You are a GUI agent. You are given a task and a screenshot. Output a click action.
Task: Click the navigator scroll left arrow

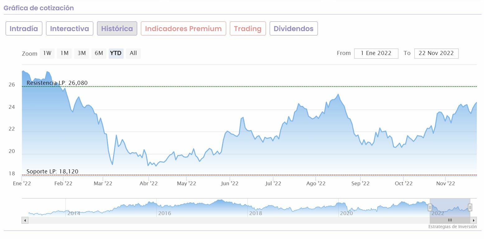point(25,220)
